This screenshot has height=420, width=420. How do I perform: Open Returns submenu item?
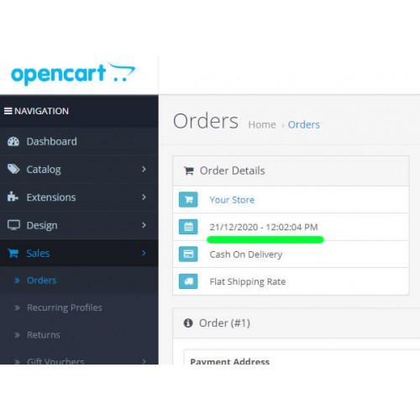[x=44, y=335]
